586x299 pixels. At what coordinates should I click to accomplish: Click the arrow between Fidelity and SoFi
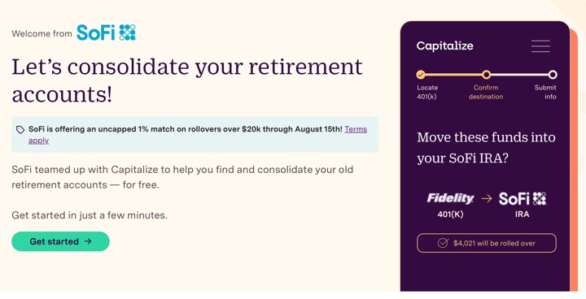(487, 198)
